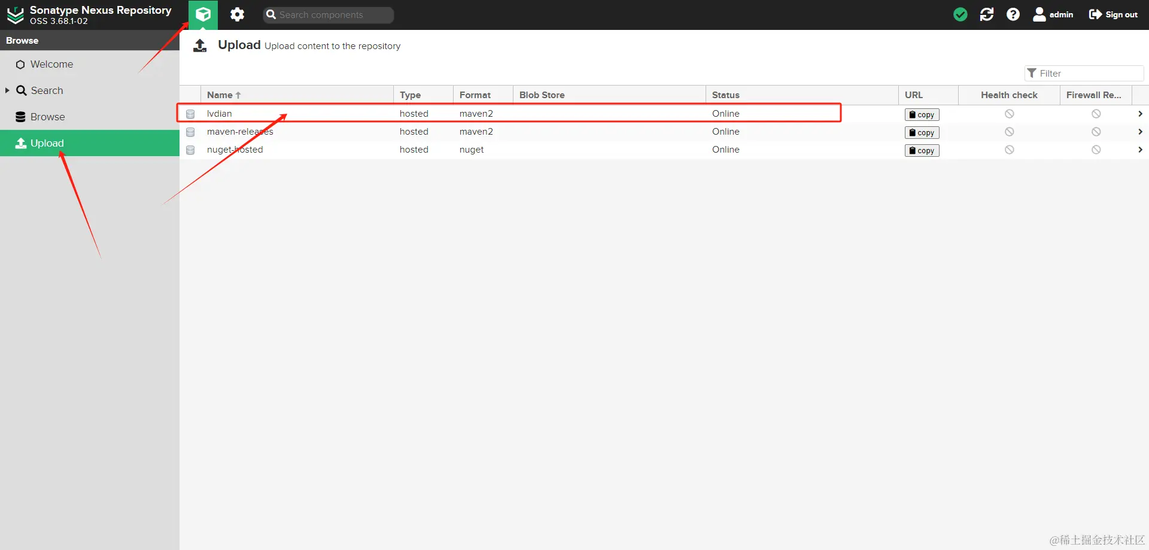The image size is (1149, 550).
Task: Sort by the Format column header
Action: pos(483,95)
